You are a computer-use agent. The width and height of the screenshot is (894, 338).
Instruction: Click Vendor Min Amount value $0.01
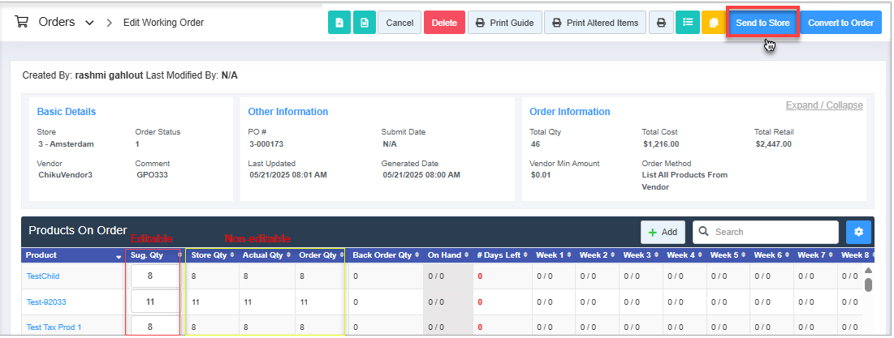pos(541,175)
